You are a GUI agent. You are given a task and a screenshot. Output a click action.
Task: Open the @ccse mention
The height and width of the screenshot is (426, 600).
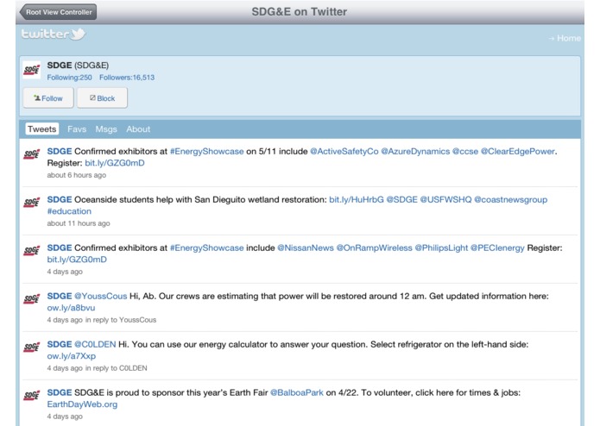pyautogui.click(x=465, y=151)
